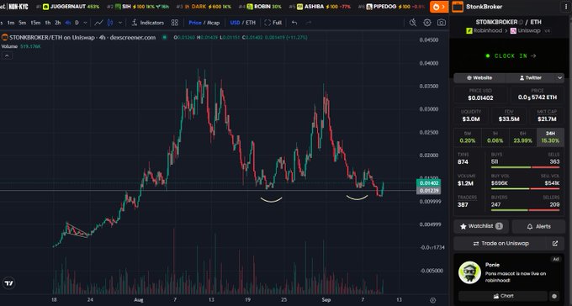Click the Uniswap DEX link

point(525,30)
